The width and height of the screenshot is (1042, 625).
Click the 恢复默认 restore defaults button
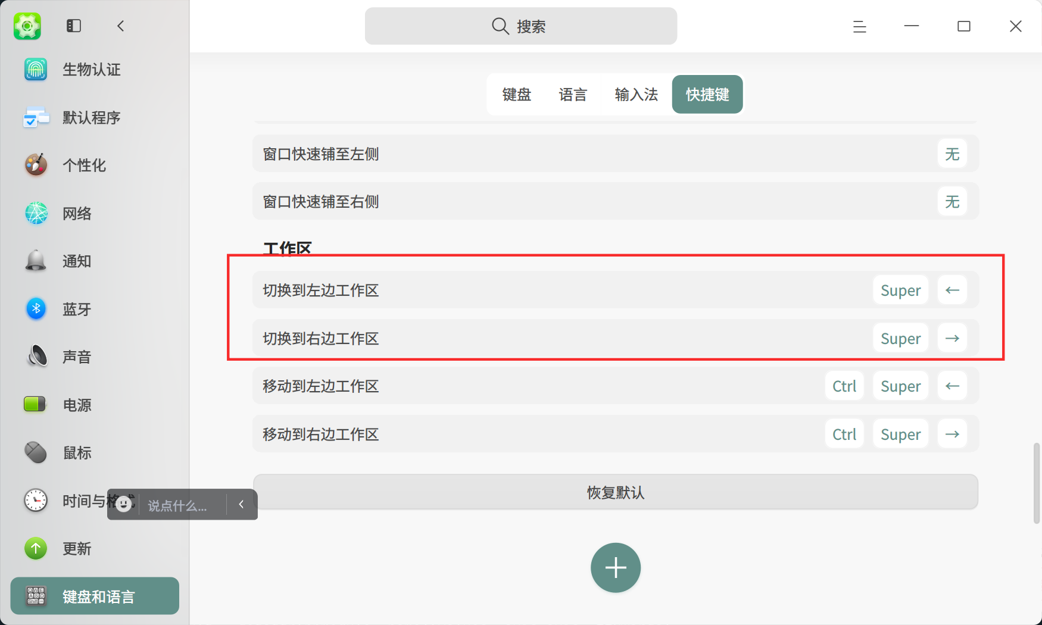(616, 492)
